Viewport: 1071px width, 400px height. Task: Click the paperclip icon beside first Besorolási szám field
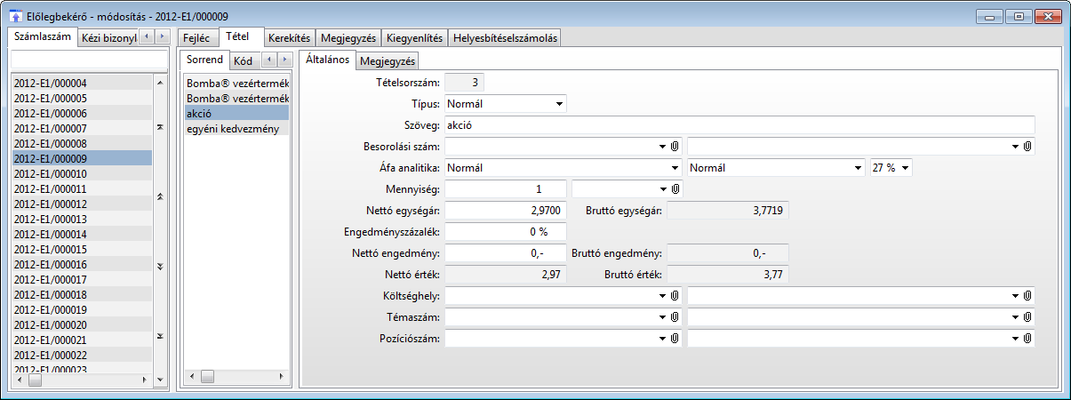[675, 146]
